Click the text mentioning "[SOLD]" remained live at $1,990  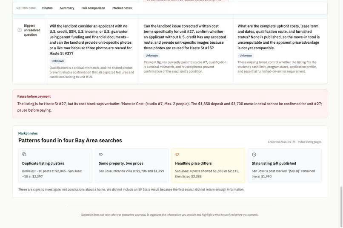[x=283, y=174]
